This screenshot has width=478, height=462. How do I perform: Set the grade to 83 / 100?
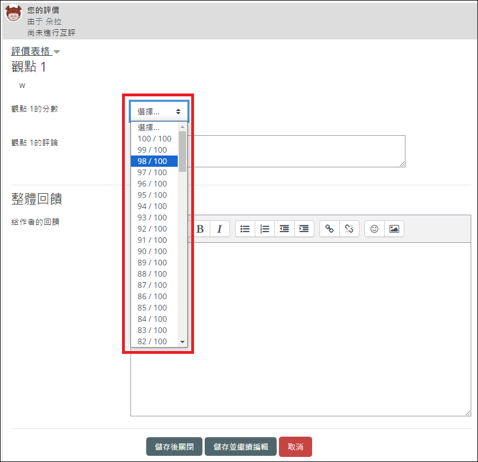coord(154,331)
